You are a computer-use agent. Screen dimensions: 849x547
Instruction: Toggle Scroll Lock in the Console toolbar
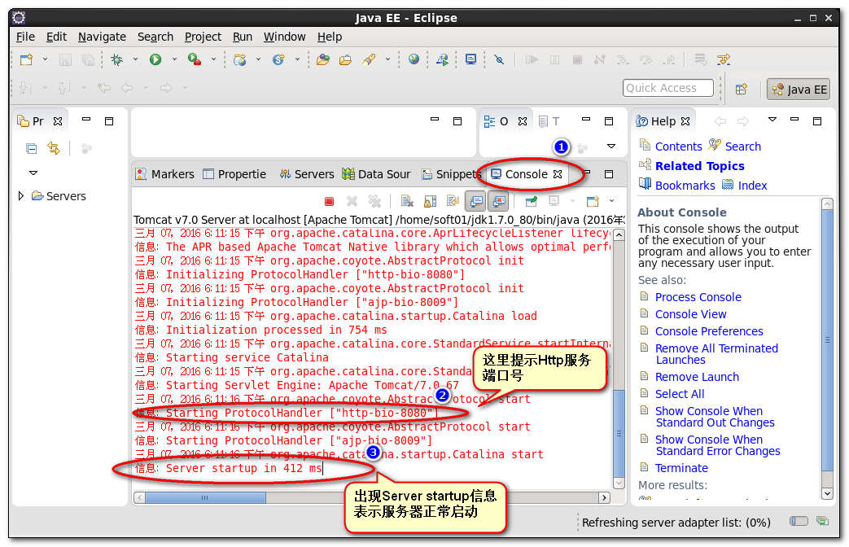coord(430,202)
